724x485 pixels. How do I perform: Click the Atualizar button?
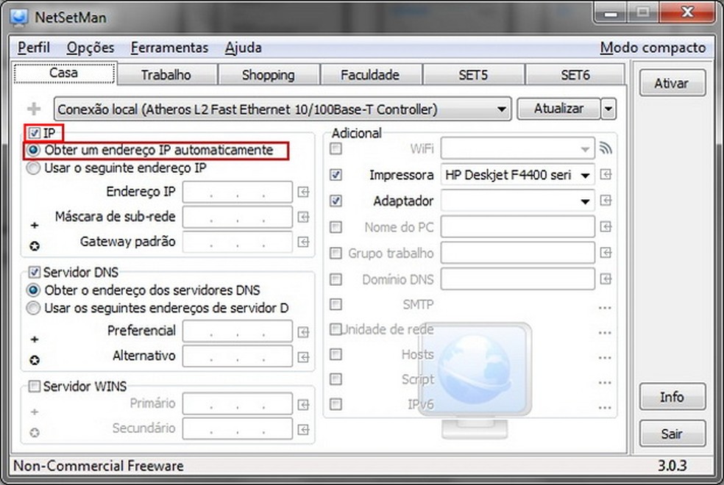(558, 109)
